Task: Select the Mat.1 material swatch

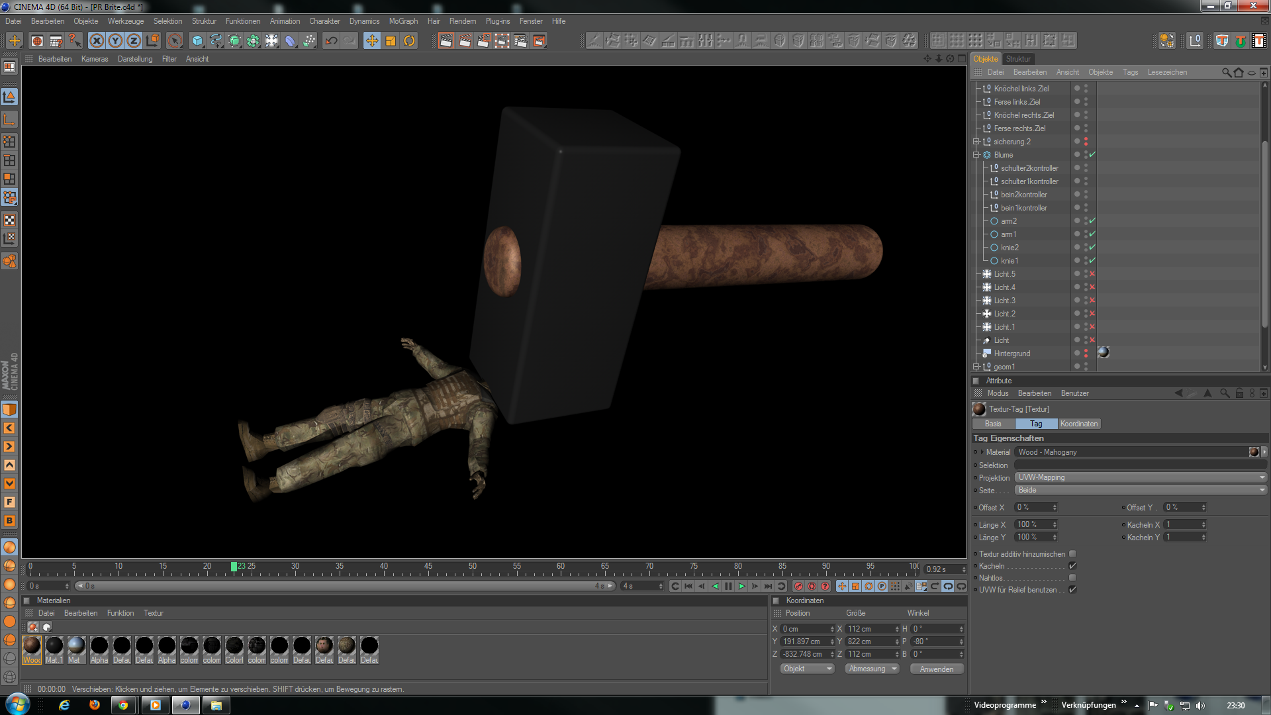Action: coord(54,649)
